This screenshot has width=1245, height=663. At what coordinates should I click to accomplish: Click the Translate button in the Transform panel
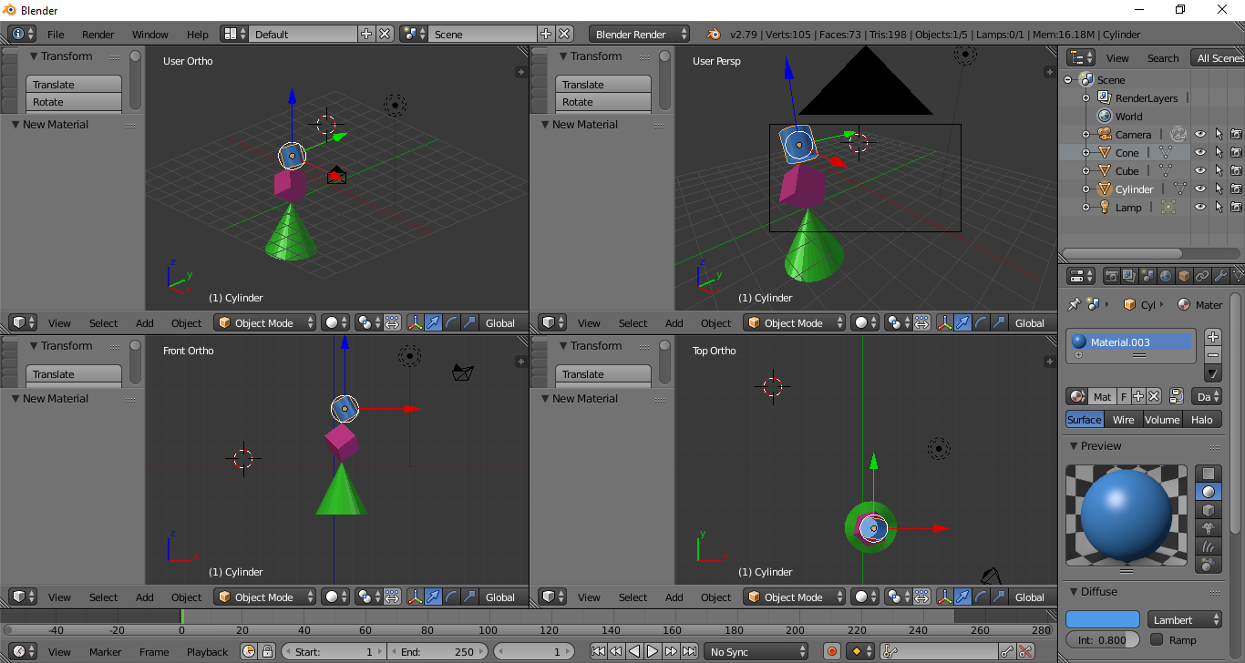(73, 83)
